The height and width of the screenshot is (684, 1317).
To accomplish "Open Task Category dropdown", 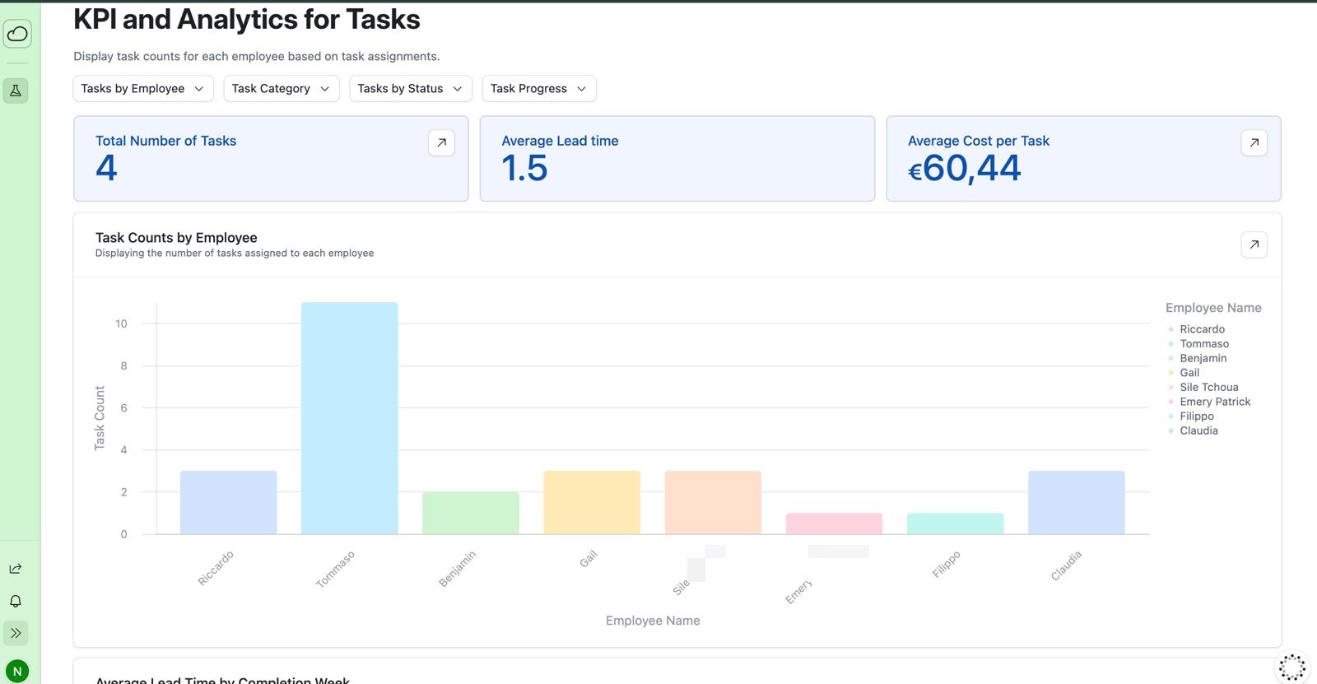I will 282,89.
